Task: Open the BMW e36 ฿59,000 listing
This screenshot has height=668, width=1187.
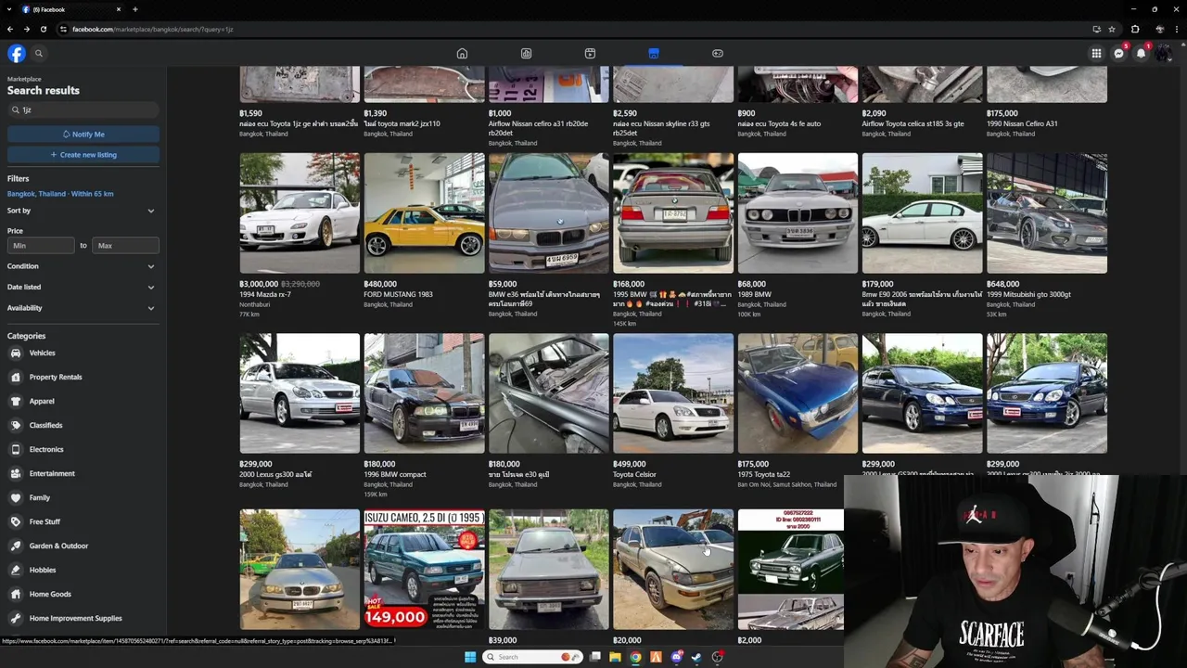Action: click(548, 213)
